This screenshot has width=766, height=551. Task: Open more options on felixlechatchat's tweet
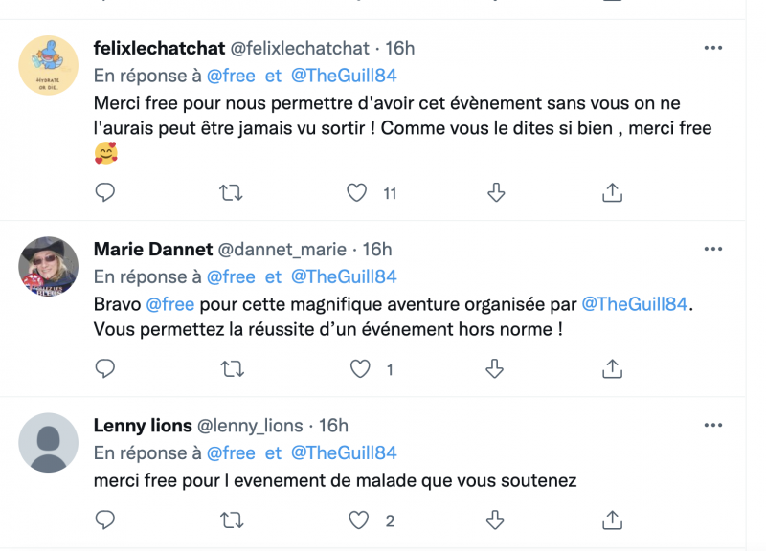click(x=713, y=47)
